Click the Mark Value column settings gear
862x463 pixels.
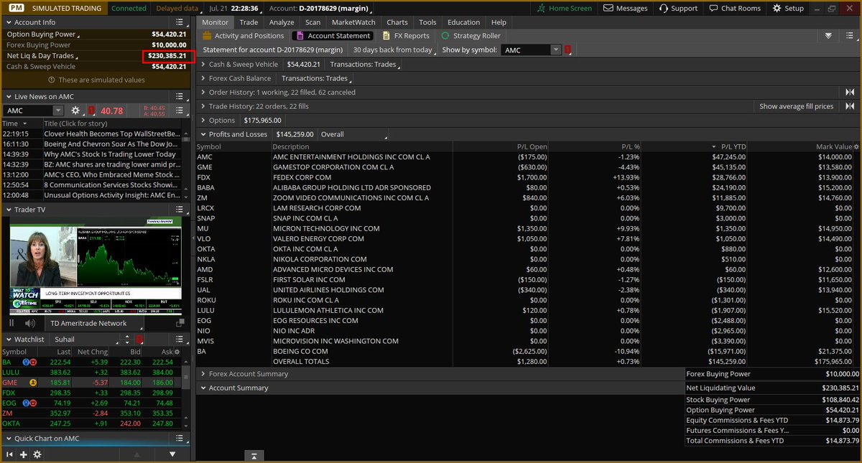(x=855, y=146)
